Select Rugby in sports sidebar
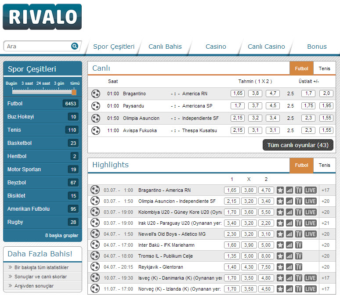 [43, 222]
